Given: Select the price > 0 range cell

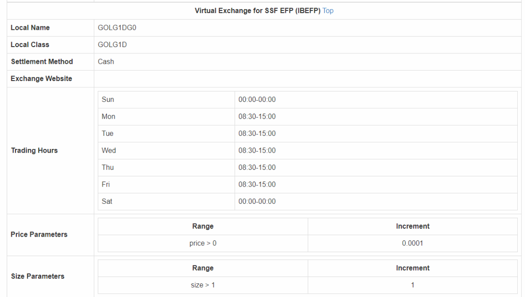Looking at the screenshot, I should coord(203,244).
